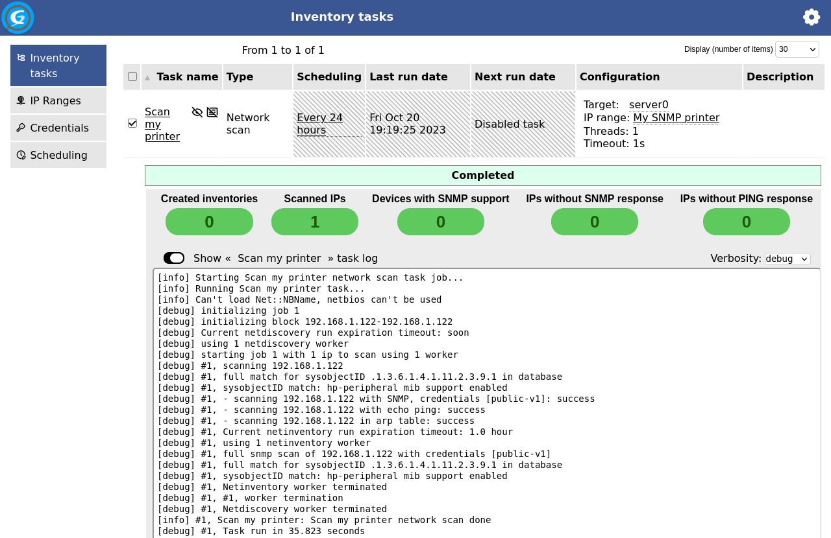The width and height of the screenshot is (831, 538).
Task: Click log line 'Netdiscovery worker terminated'
Action: point(272,509)
